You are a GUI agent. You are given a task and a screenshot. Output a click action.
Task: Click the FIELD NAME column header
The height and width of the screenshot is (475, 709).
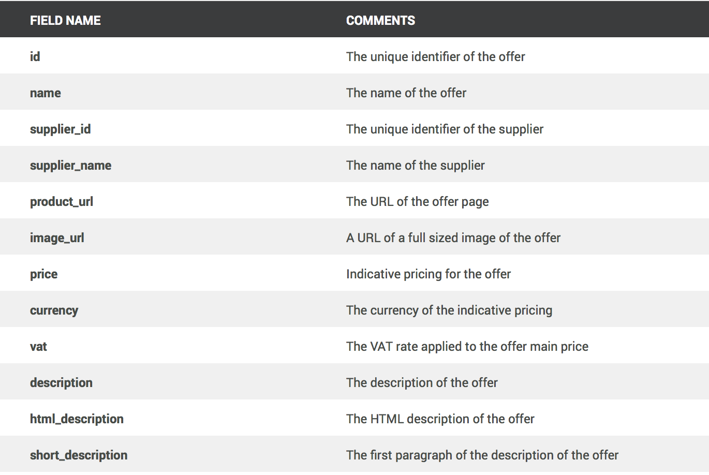click(x=65, y=20)
